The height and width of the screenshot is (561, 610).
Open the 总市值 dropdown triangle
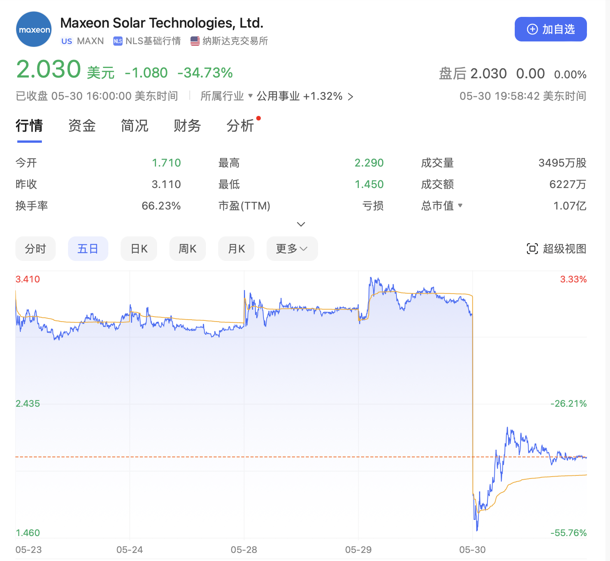click(x=460, y=206)
